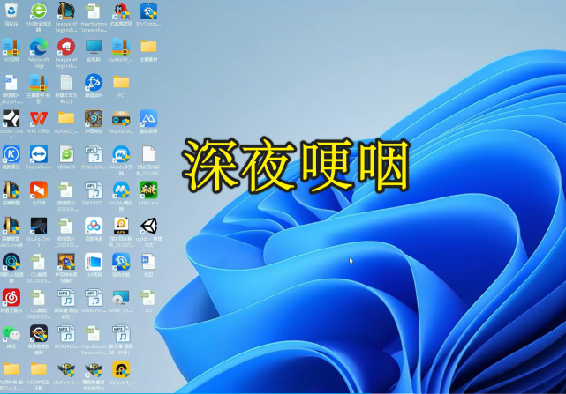Select the Kugou Music blue K icon
This screenshot has height=394, width=566.
pos(11,154)
